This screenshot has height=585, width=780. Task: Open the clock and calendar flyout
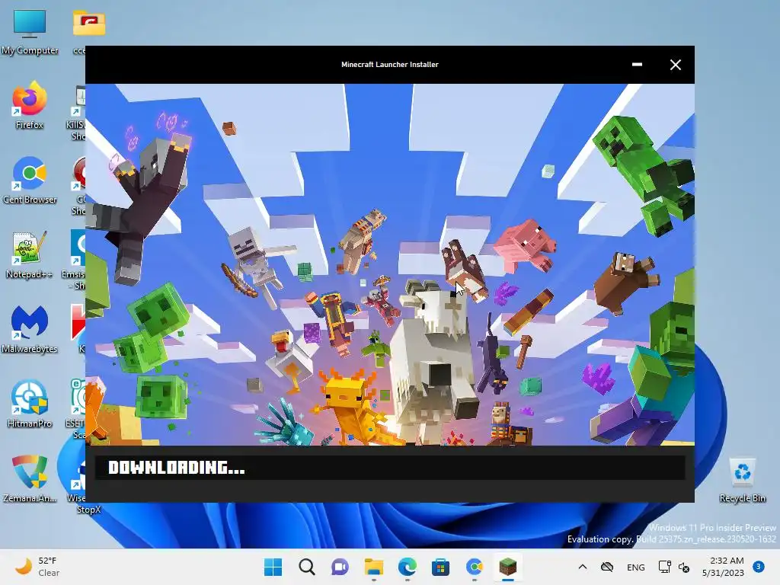723,567
